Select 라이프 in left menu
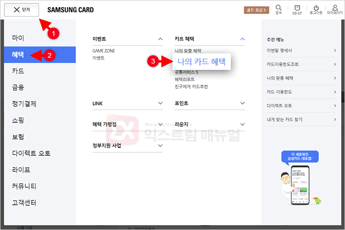Screen dimensions: 345x230 click(x=21, y=170)
